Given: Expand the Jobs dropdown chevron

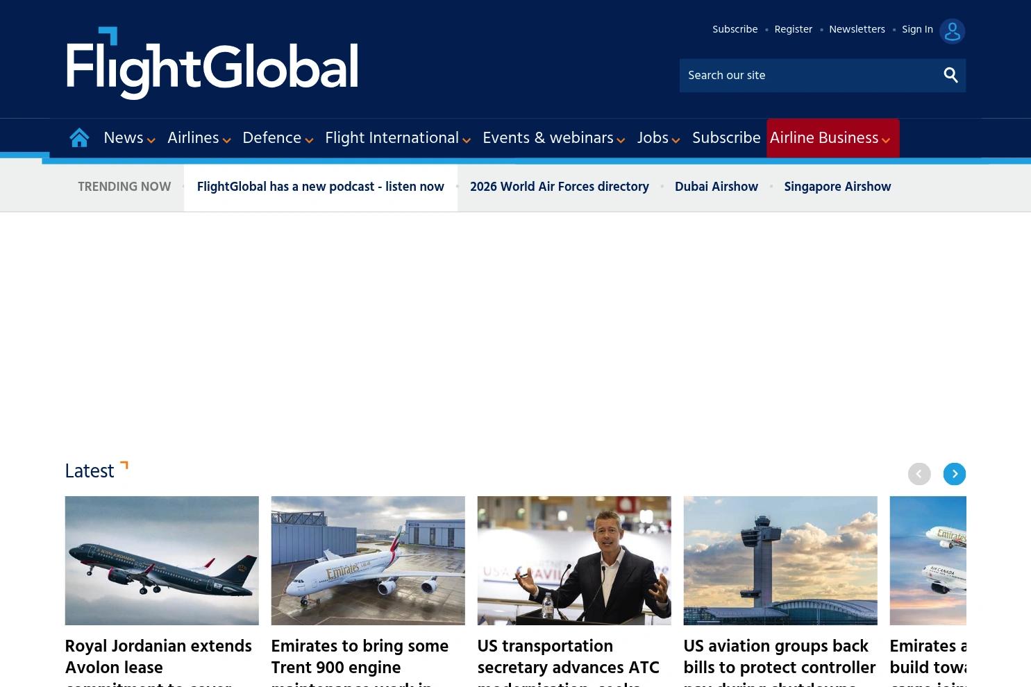Looking at the screenshot, I should [x=676, y=140].
